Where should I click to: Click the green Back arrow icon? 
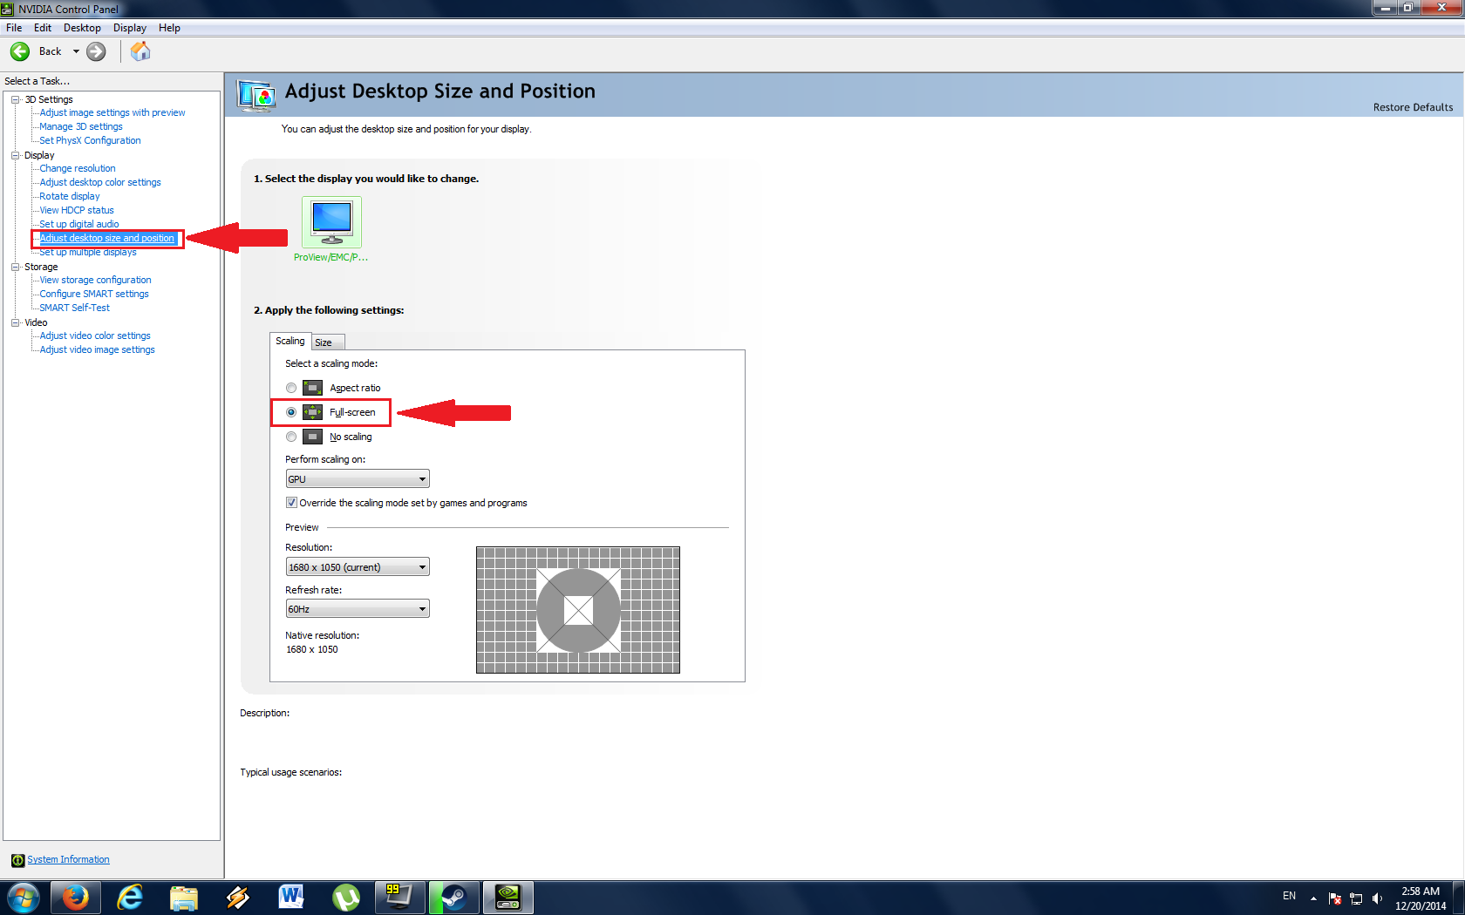(x=20, y=51)
